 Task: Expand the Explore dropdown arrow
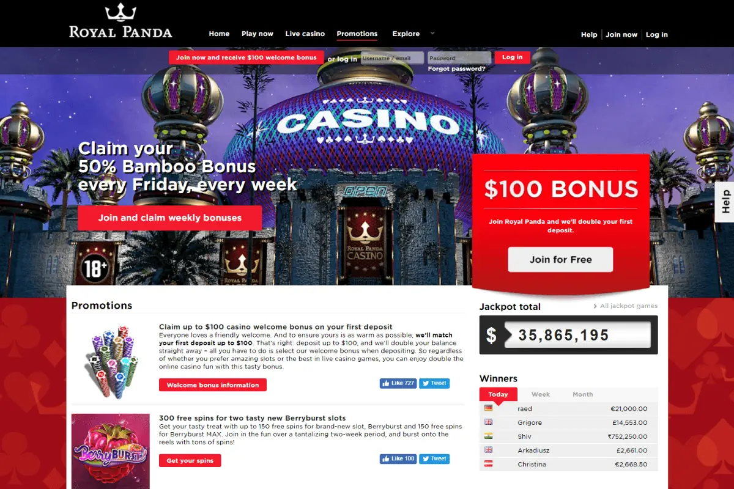click(432, 33)
